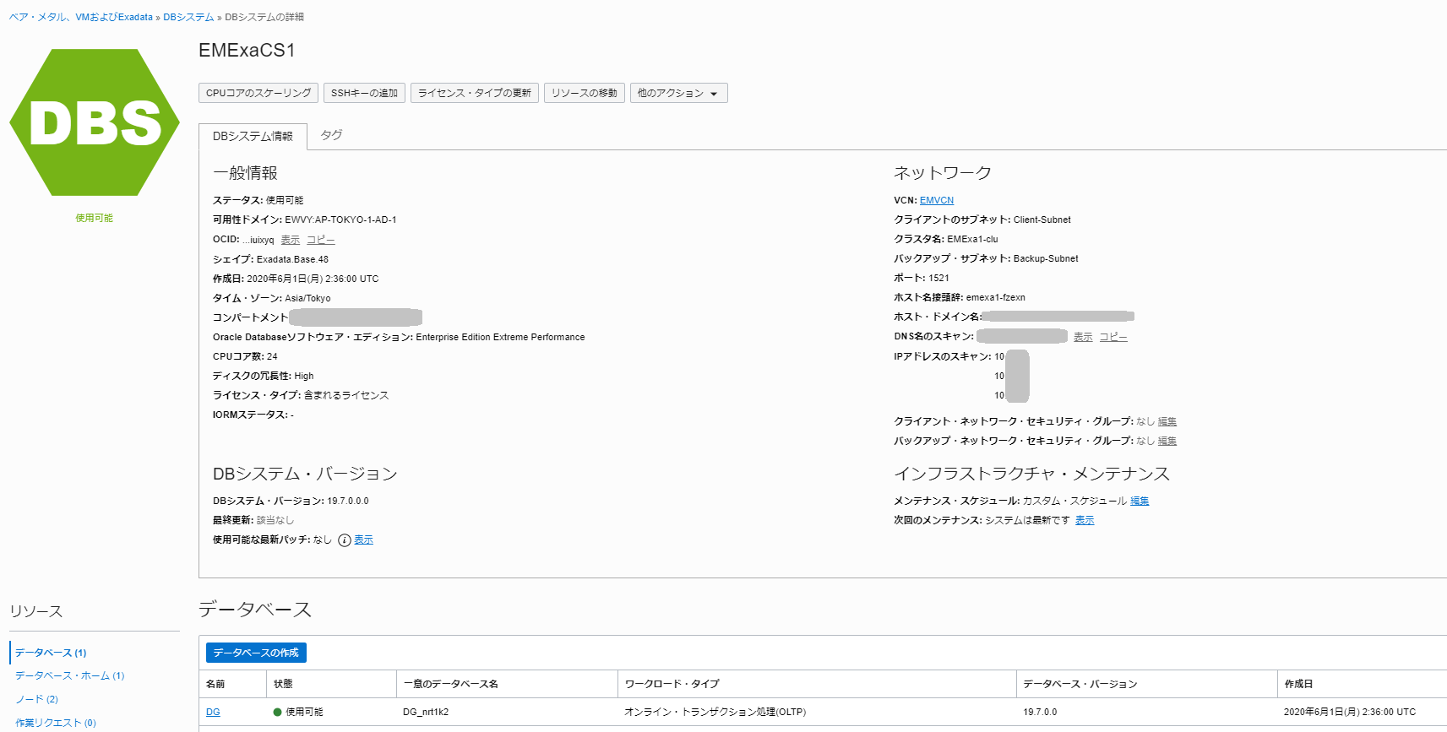Click the shape value Exadata.Base.48
The height and width of the screenshot is (732, 1447).
[292, 259]
